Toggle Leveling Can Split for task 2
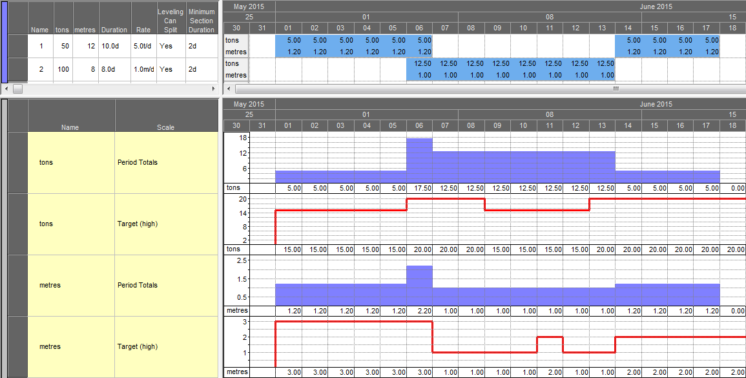This screenshot has width=746, height=378. [x=166, y=69]
